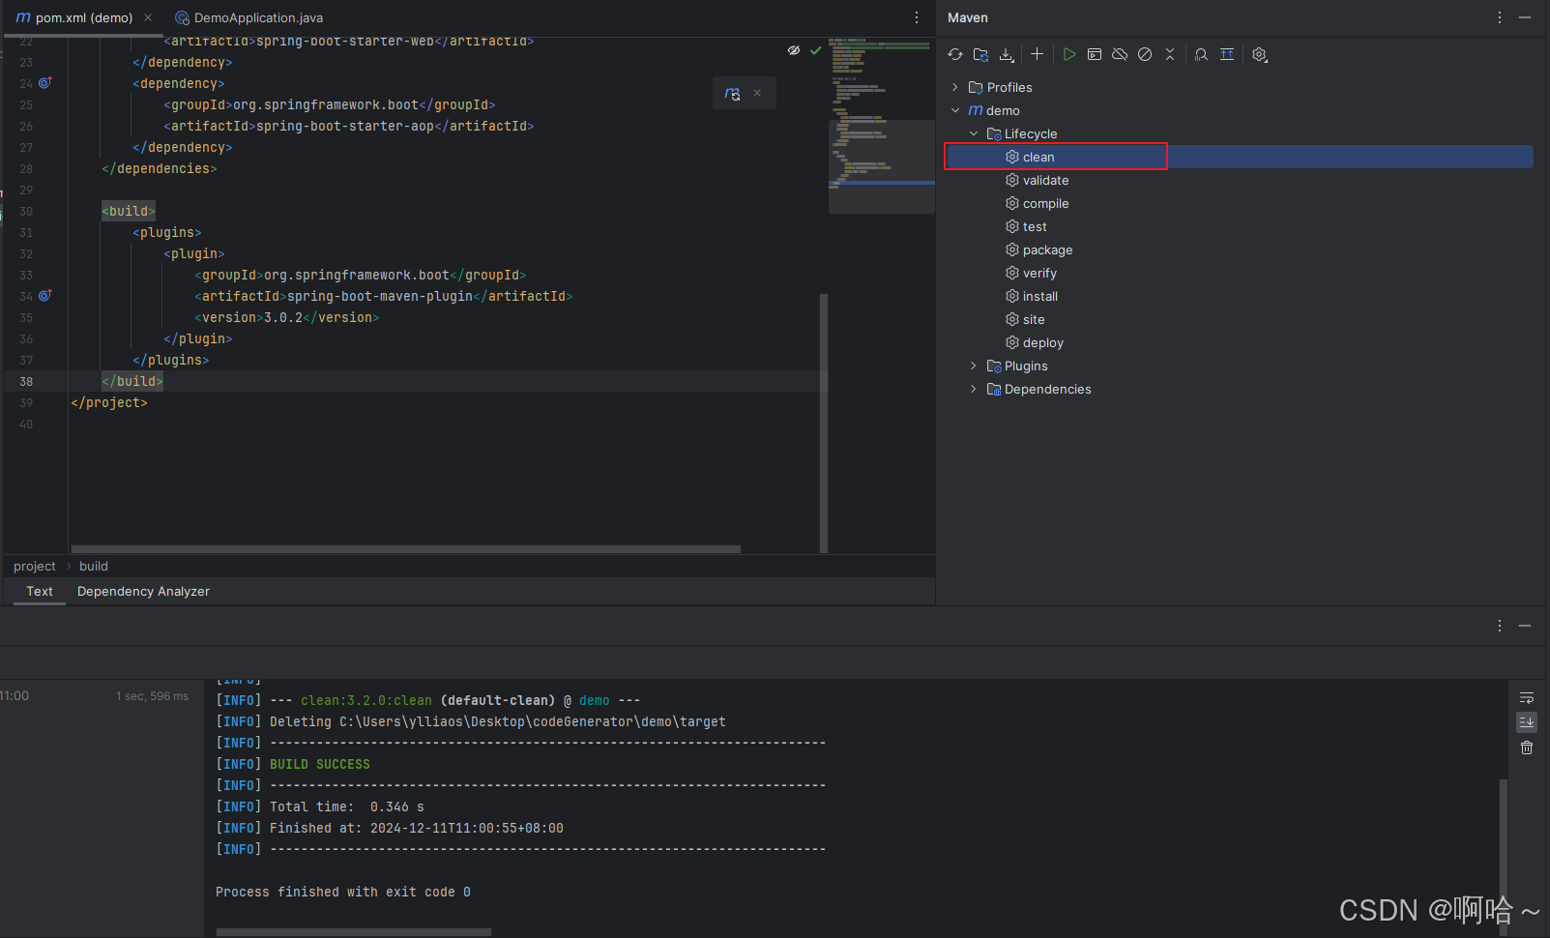Toggle soft-wrap in the console

click(x=1526, y=697)
